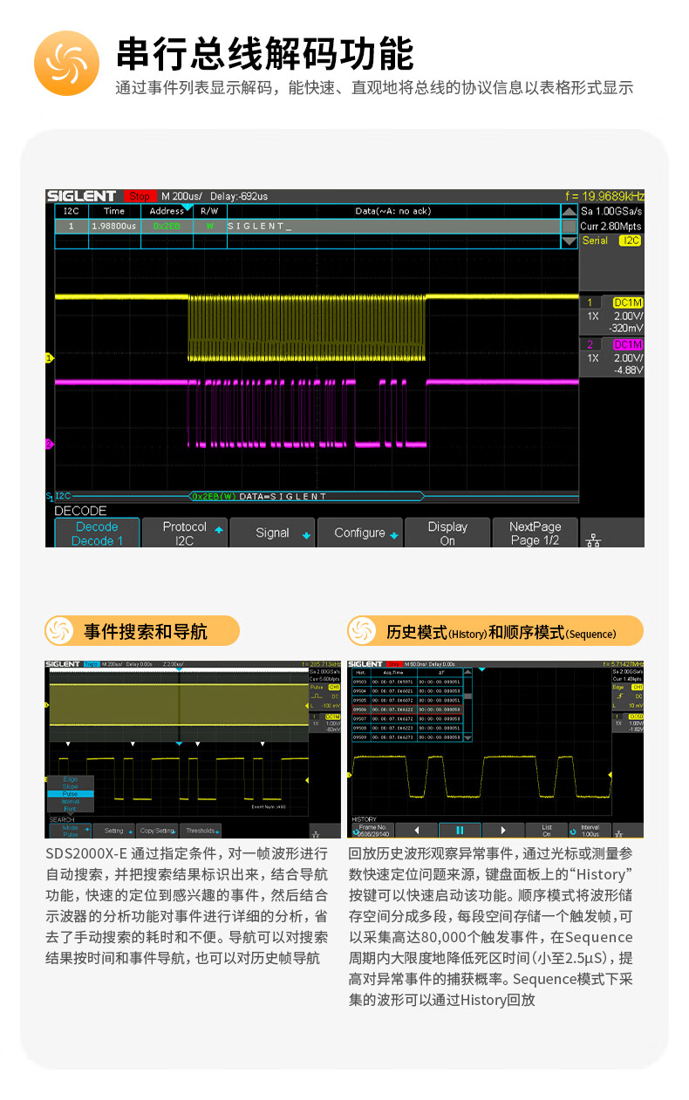Click the swirl icon beside 历史模式 heading

(x=362, y=630)
